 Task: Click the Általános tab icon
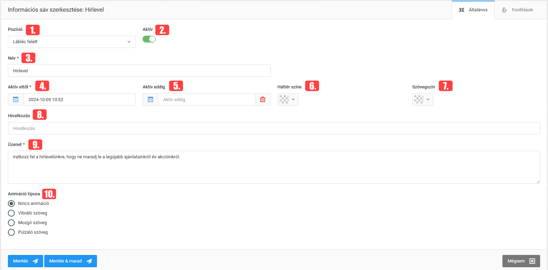pyautogui.click(x=462, y=10)
